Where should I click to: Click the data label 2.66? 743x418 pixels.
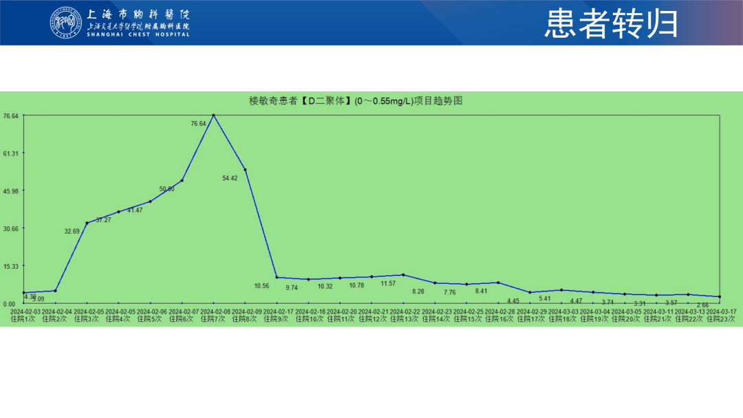click(x=702, y=305)
